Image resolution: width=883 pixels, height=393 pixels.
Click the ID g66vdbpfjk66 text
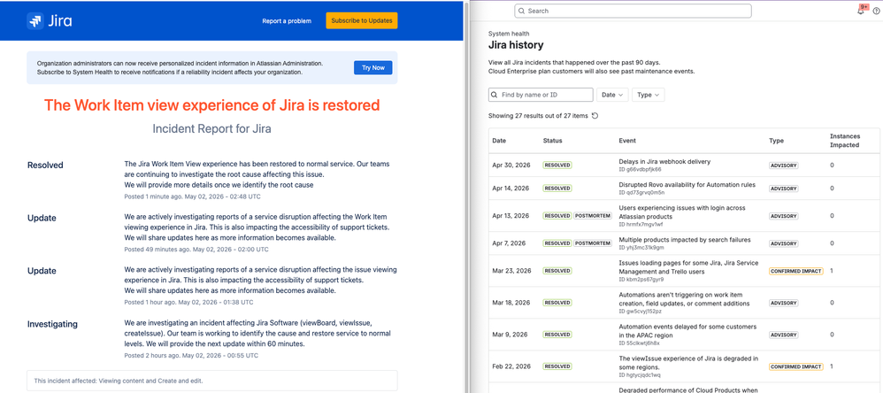641,169
